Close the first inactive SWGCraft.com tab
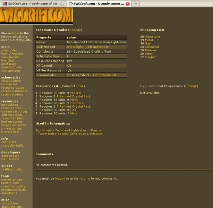Viewport: 213px width, 208px height. click(62, 3)
